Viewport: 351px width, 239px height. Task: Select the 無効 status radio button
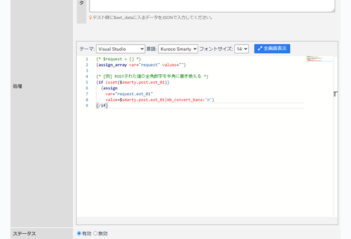tap(95, 233)
